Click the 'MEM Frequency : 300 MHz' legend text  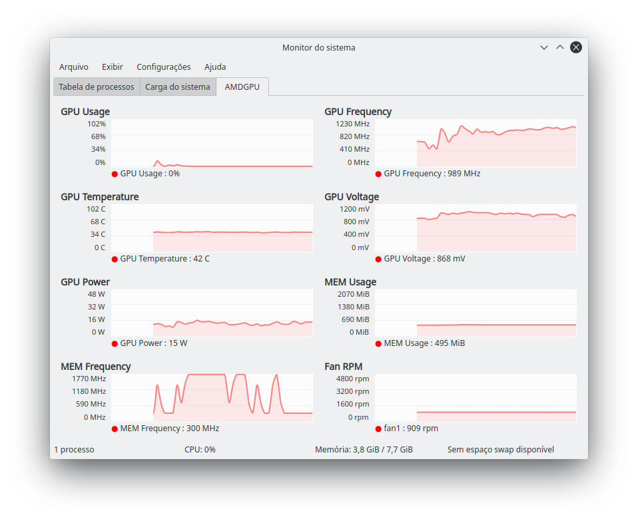[x=170, y=429]
